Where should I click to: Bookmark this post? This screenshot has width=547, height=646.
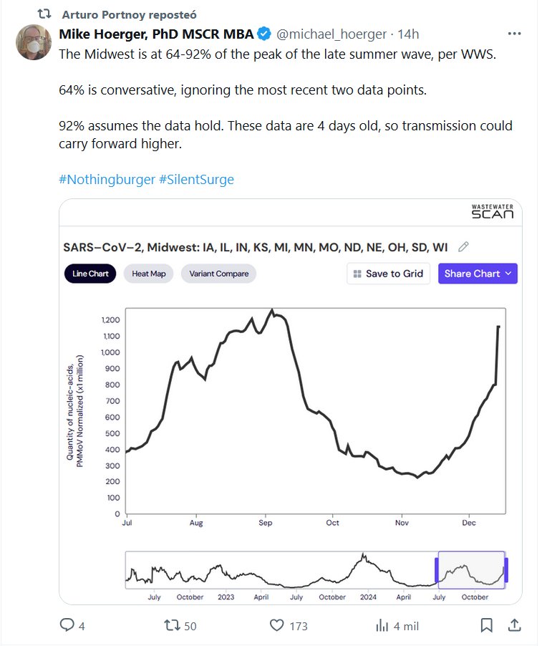[x=487, y=625]
